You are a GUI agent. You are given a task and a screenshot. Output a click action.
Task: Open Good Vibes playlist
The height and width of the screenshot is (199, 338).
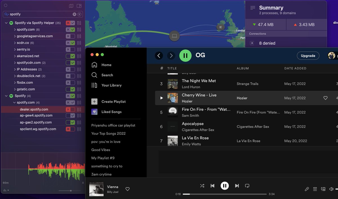(x=101, y=150)
